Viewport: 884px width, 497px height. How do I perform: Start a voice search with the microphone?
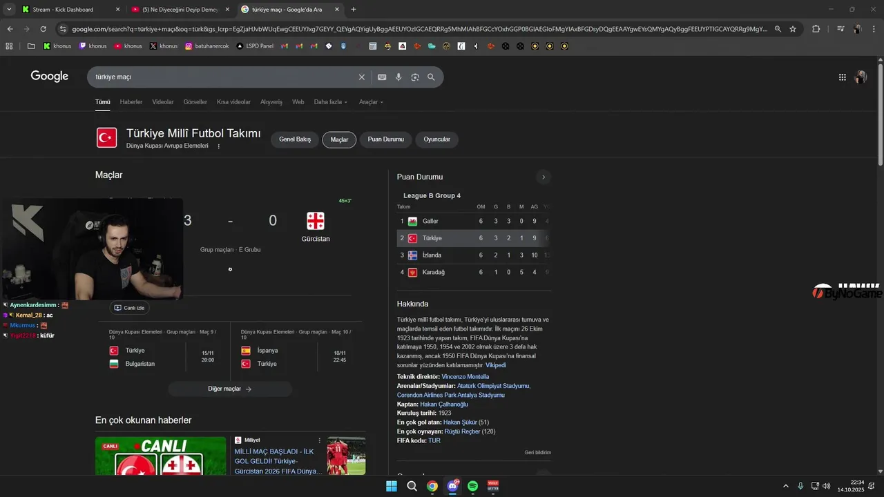(398, 77)
